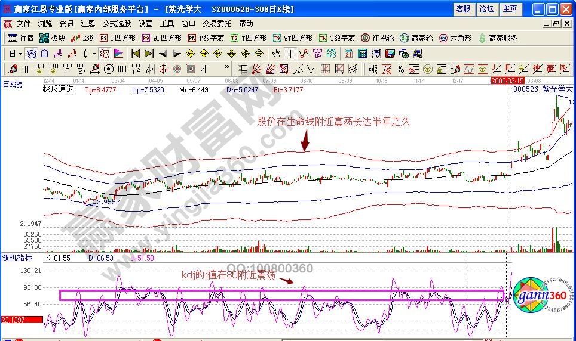Select the 江恩轮 Gann wheel tool
This screenshot has width=576, height=341.
(x=376, y=38)
